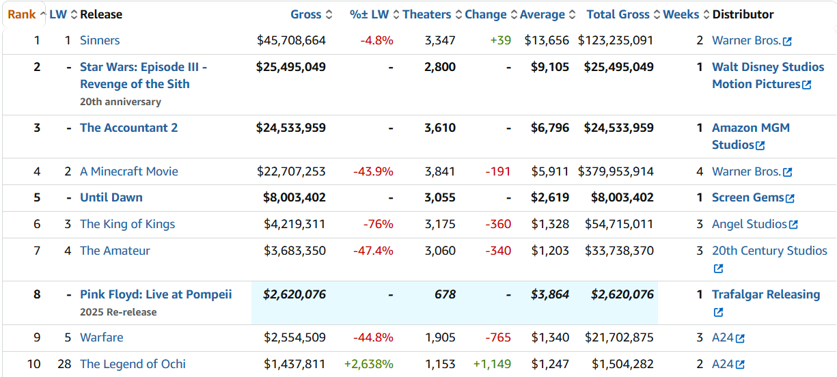This screenshot has height=377, width=837.
Task: Open A Minecraft Movie link
Action: click(x=128, y=171)
